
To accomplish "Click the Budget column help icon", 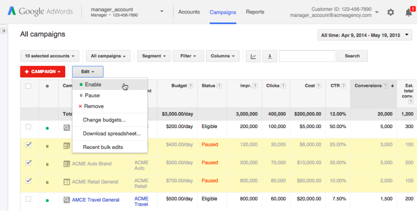I will tap(190, 86).
